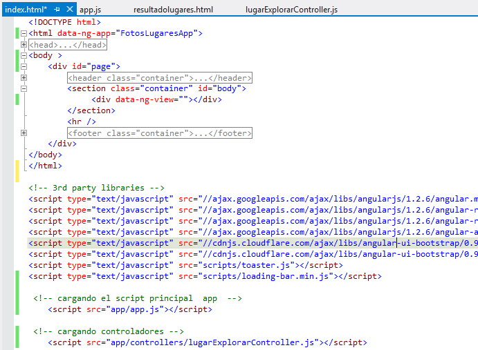The image size is (478, 350).
Task: Collapse the html element outline
Action: pos(24,33)
